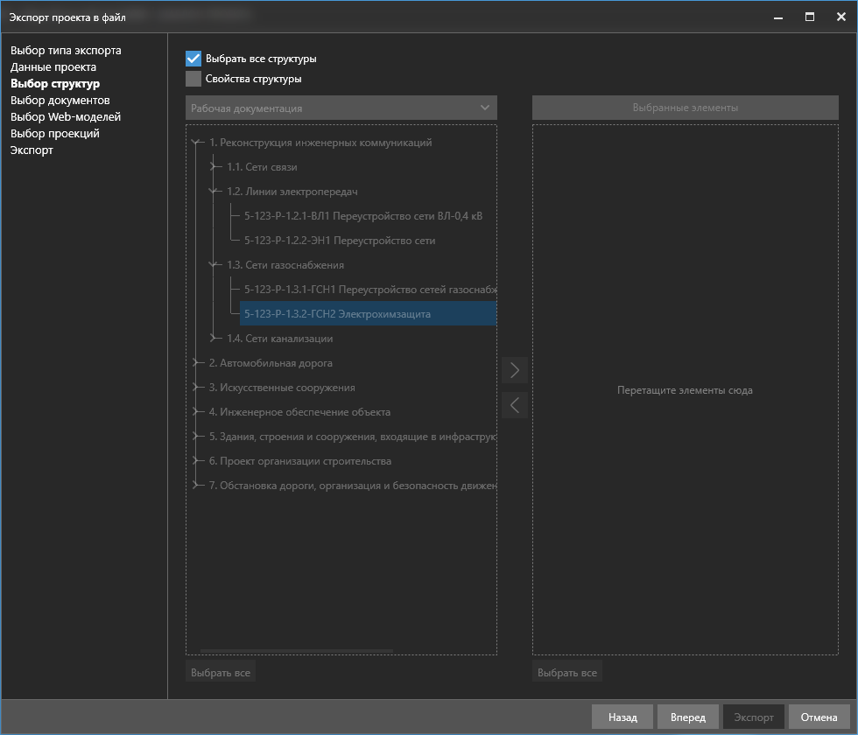Click the 'Отмена' button
This screenshot has height=735, width=858.
pyautogui.click(x=819, y=717)
